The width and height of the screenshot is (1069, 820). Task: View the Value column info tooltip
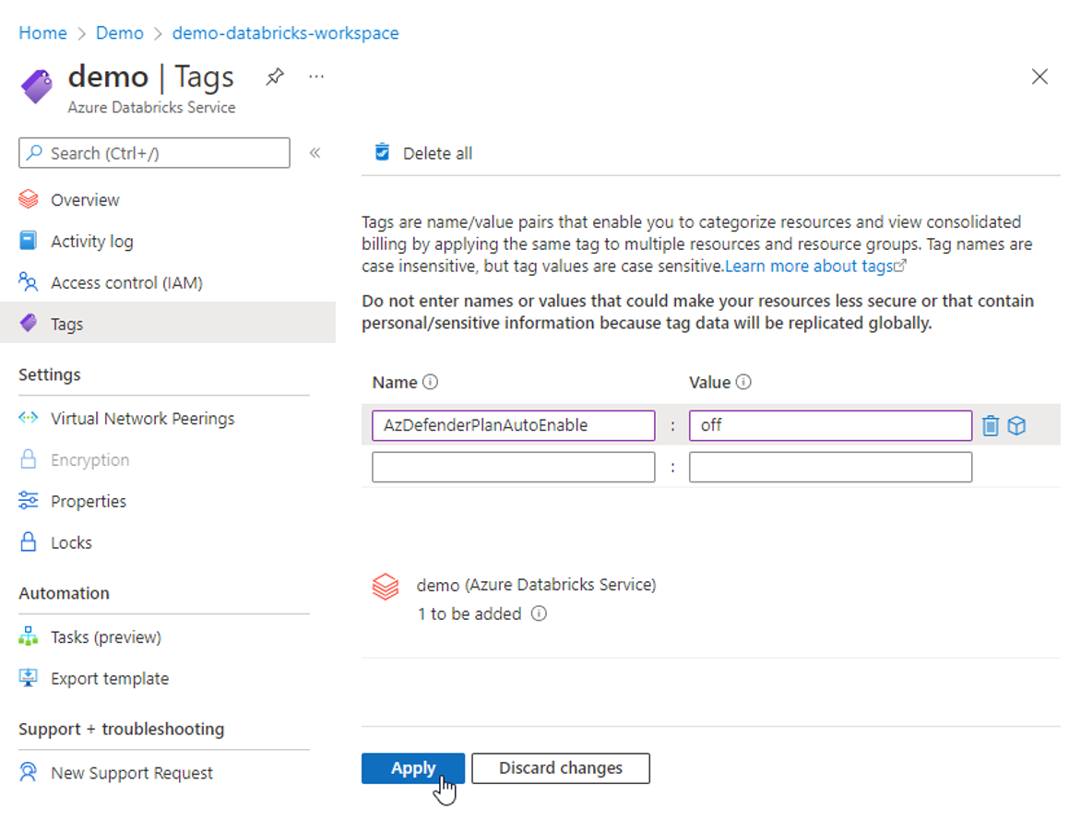pos(743,381)
